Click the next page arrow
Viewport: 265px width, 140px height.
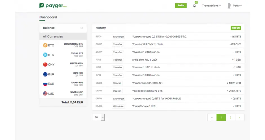240,118
